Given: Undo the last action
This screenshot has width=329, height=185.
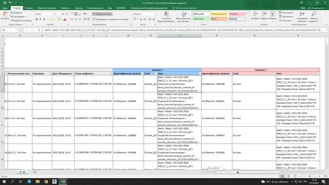Looking at the screenshot, I should coord(10,3).
